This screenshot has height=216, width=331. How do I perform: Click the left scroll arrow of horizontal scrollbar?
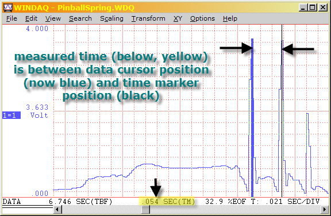(57, 210)
